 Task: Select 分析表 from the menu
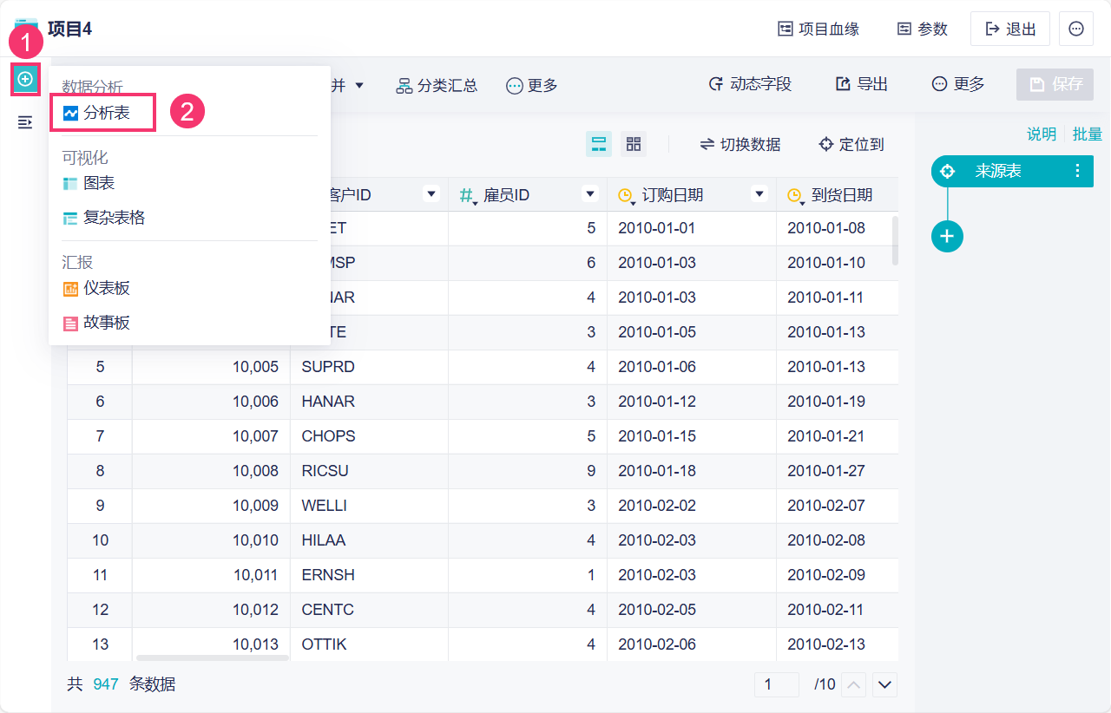104,113
